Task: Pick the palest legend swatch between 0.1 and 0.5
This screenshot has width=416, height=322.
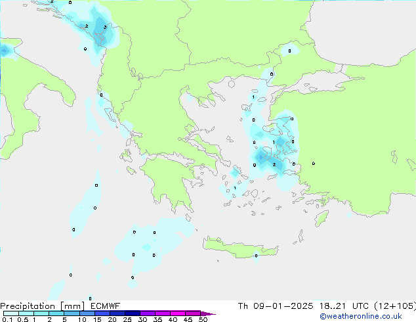Action: (x=11, y=313)
